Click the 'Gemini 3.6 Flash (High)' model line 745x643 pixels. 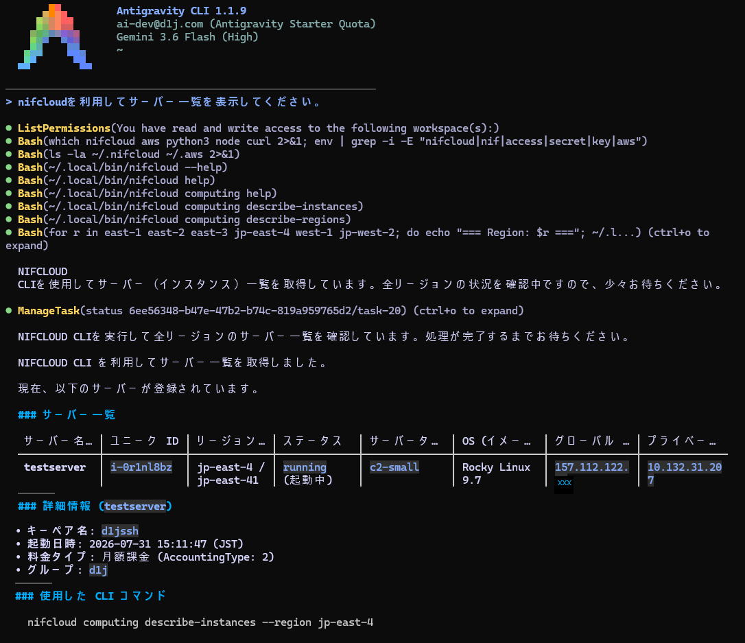187,36
